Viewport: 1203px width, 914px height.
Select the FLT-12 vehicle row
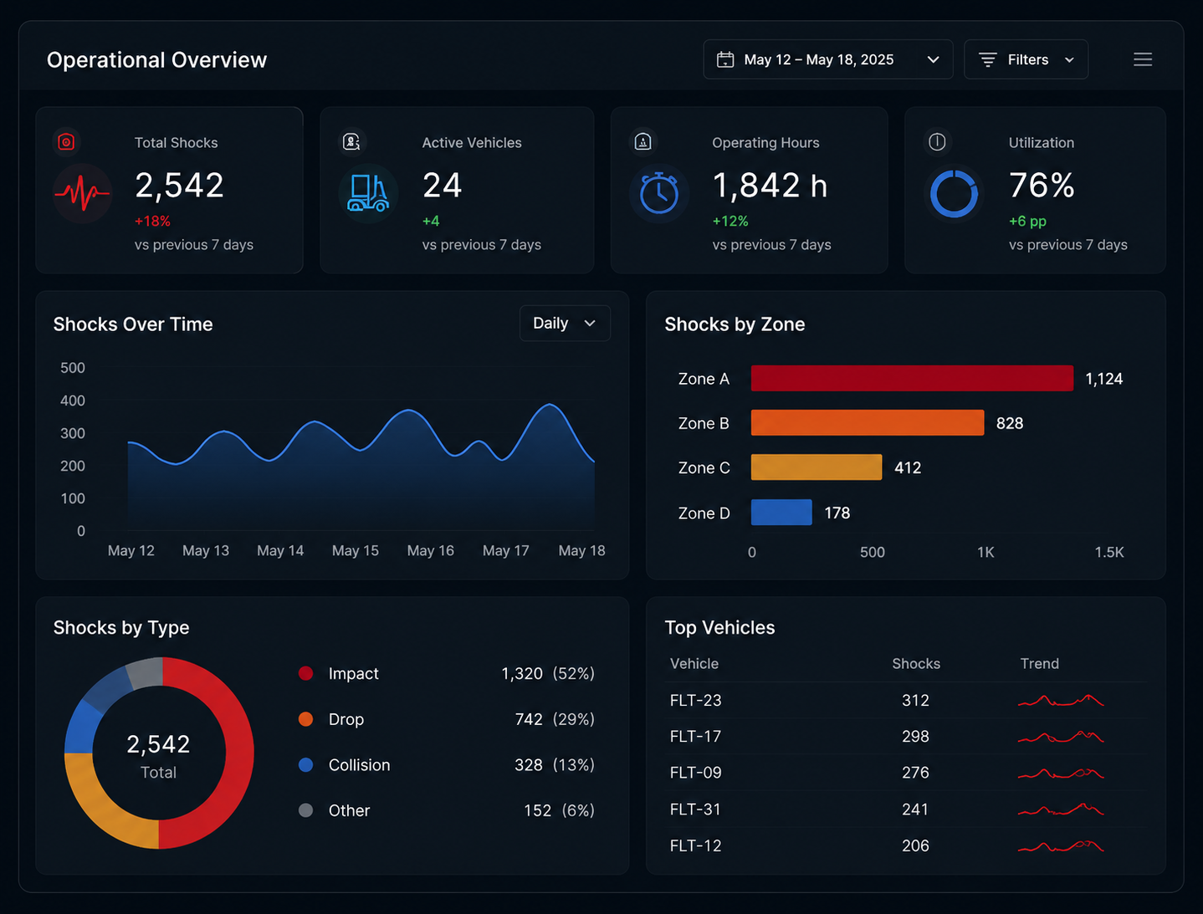(x=906, y=845)
